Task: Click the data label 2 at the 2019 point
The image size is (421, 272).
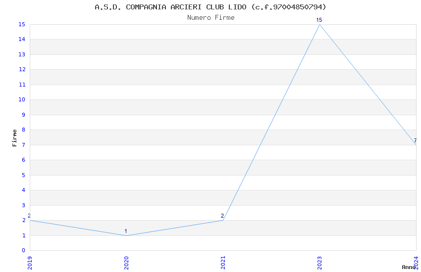Action: tap(29, 216)
